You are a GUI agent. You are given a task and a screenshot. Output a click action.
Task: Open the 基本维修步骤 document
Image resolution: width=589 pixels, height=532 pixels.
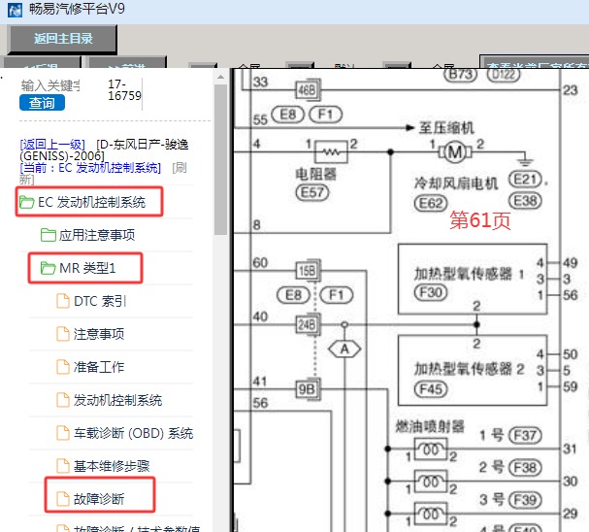112,466
